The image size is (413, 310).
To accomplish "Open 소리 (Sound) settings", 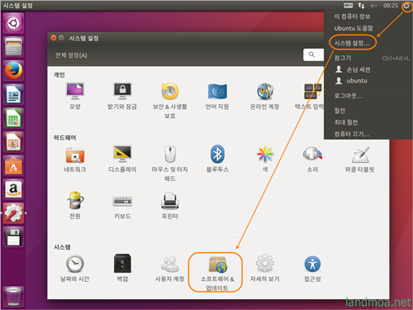I will tap(312, 159).
